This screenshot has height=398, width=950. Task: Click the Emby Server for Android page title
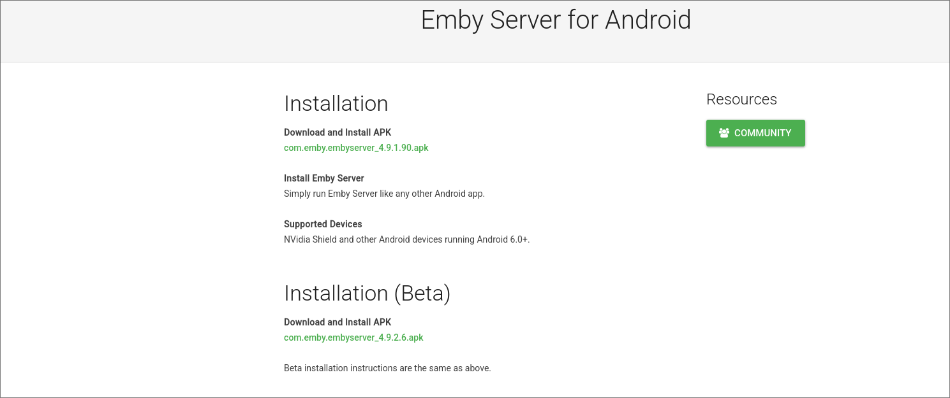(x=555, y=20)
